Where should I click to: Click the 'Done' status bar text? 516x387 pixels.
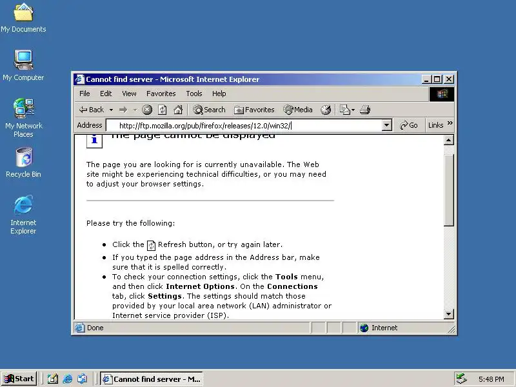click(95, 328)
